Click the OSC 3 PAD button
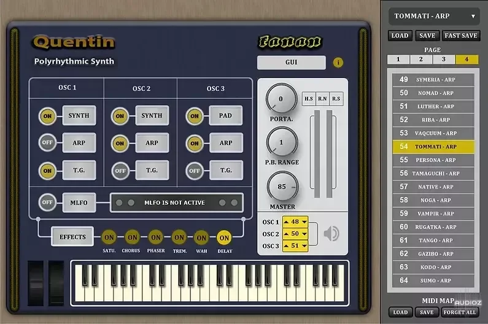Image resolution: width=488 pixels, height=324 pixels. click(226, 115)
